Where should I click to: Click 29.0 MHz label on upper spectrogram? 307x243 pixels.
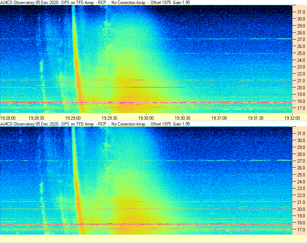coord(301,26)
